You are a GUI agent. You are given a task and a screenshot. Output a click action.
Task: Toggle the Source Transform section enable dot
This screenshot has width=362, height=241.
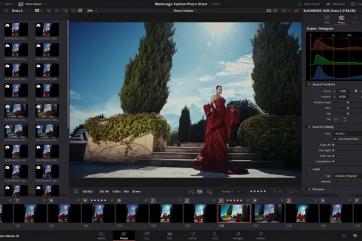308,85
